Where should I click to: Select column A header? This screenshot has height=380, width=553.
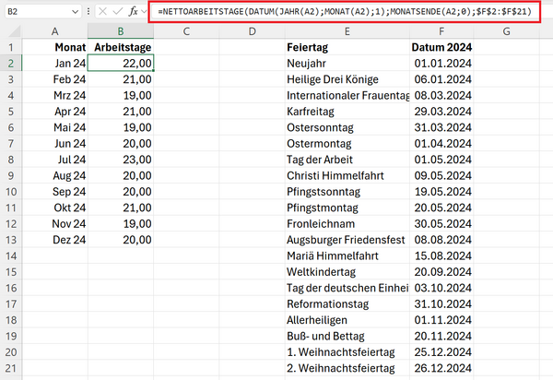coord(55,32)
